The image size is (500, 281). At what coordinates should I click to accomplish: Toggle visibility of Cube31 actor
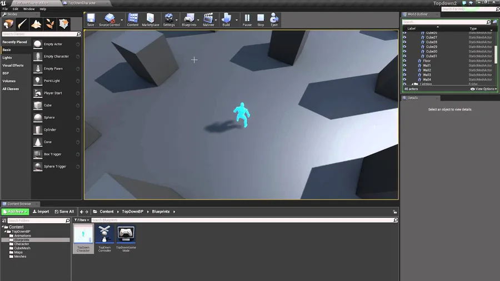[404, 56]
